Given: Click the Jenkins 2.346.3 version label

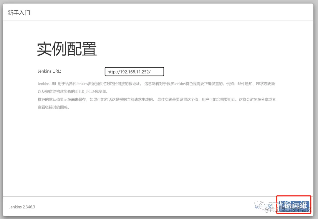Looking at the screenshot, I should point(21,207).
